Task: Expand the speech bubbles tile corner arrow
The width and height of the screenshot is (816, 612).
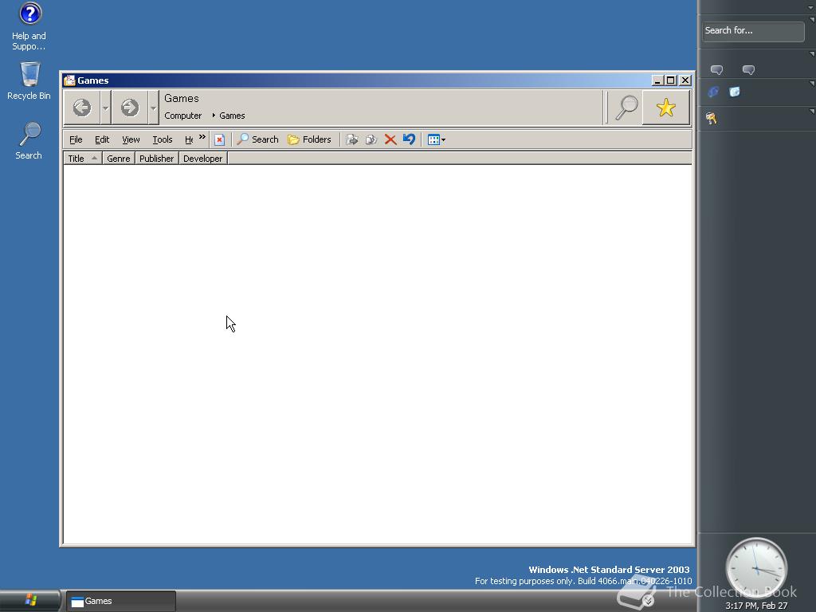Action: pos(812,53)
